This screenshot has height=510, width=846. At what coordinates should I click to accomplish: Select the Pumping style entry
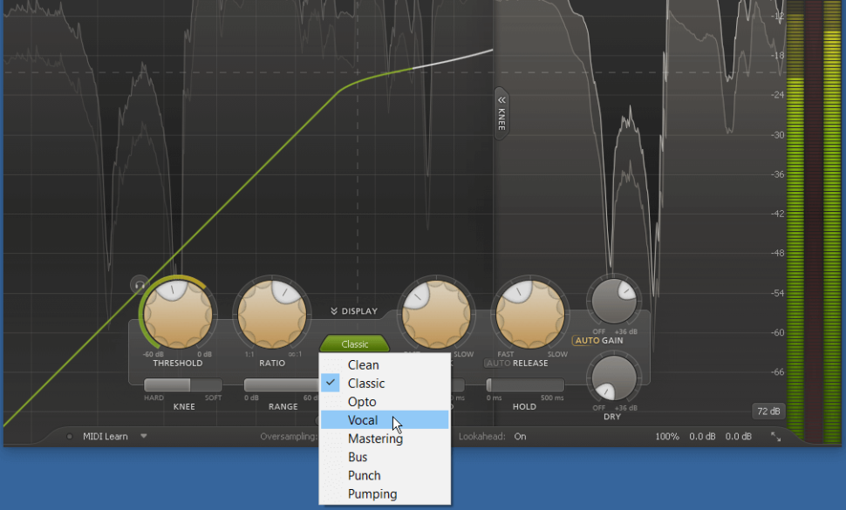tap(385, 493)
